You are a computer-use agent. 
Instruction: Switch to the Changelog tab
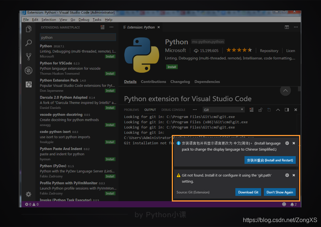pyautogui.click(x=180, y=81)
